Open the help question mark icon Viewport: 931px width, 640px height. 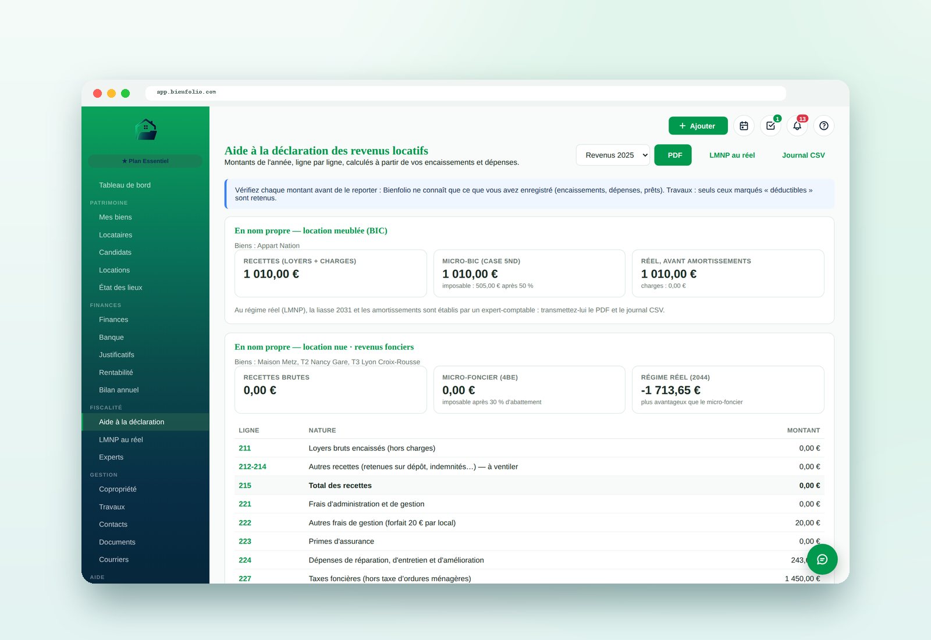(824, 126)
